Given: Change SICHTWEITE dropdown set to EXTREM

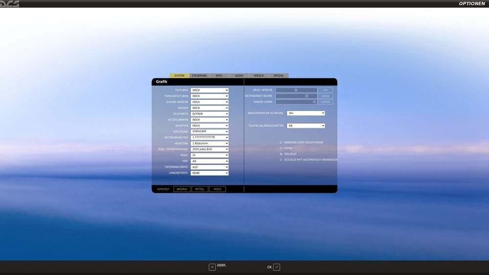Looking at the screenshot, I should (210, 114).
